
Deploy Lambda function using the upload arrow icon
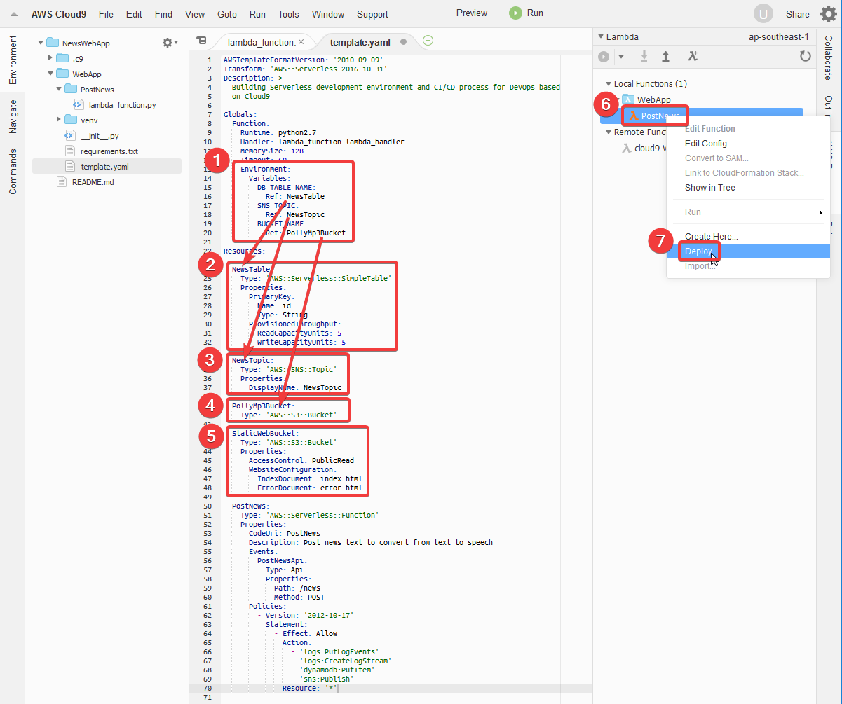tap(665, 56)
